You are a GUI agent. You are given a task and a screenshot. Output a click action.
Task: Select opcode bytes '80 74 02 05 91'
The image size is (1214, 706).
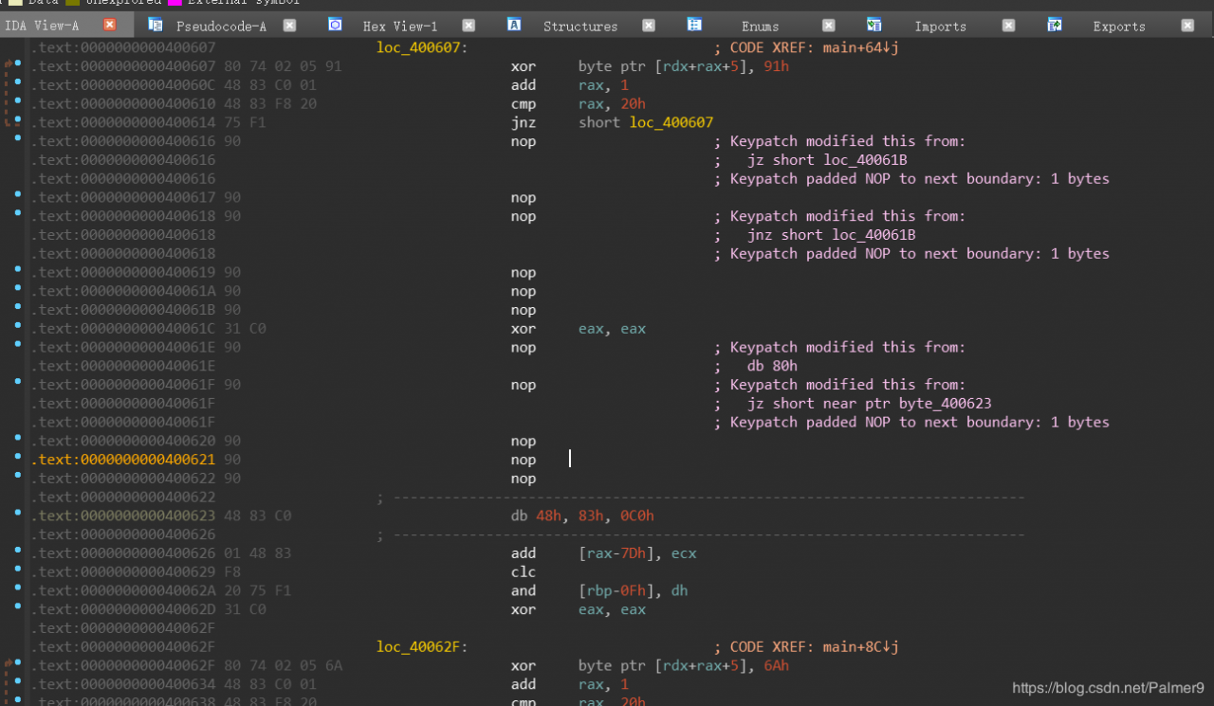(283, 66)
